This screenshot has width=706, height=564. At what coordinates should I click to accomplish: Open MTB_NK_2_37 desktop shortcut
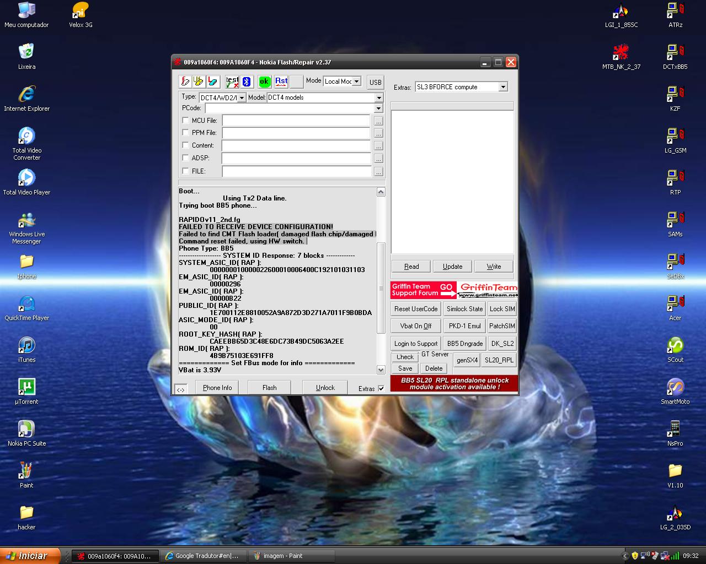(621, 57)
